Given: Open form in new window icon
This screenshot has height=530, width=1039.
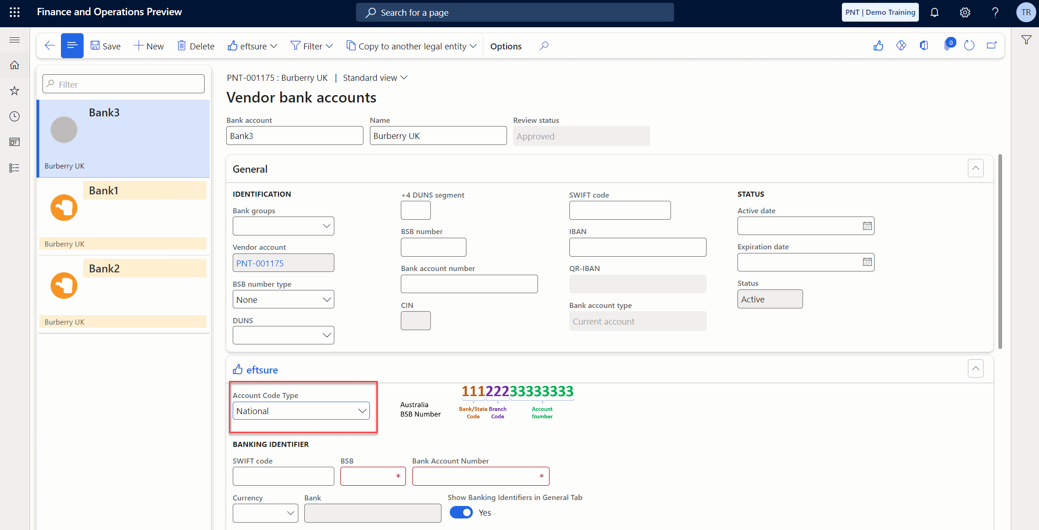Looking at the screenshot, I should pos(992,46).
